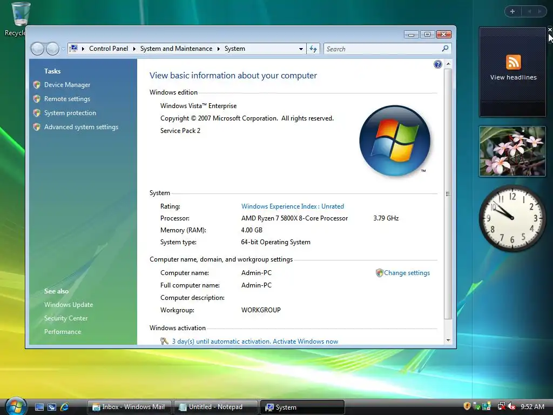Click the network connection tray icon

(x=501, y=406)
